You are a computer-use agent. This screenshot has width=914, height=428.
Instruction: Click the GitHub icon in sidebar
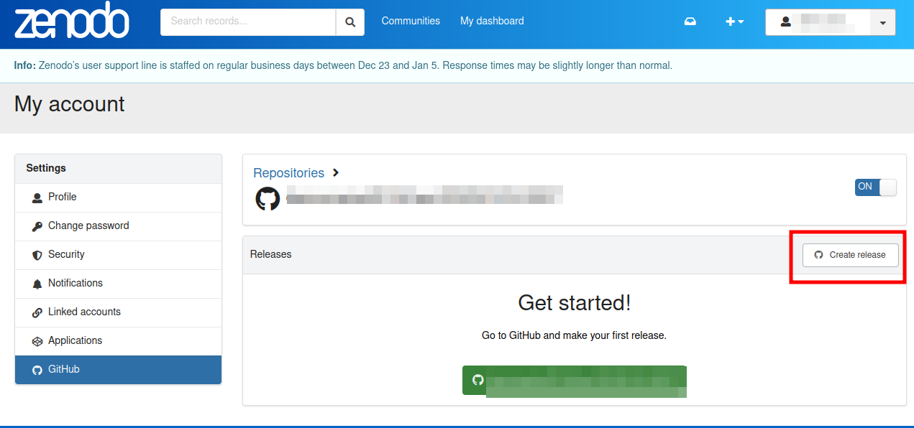coord(37,370)
